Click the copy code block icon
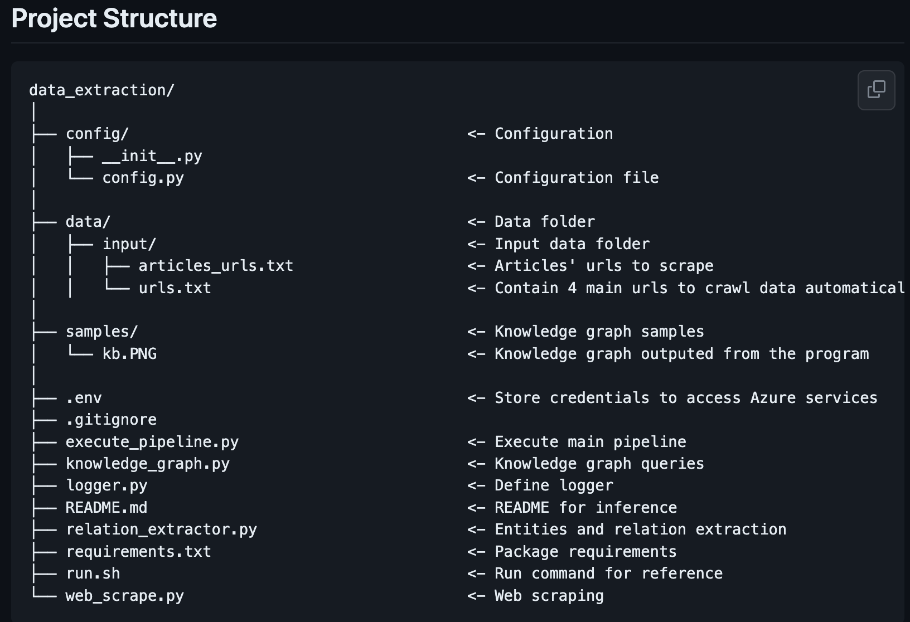 [876, 90]
